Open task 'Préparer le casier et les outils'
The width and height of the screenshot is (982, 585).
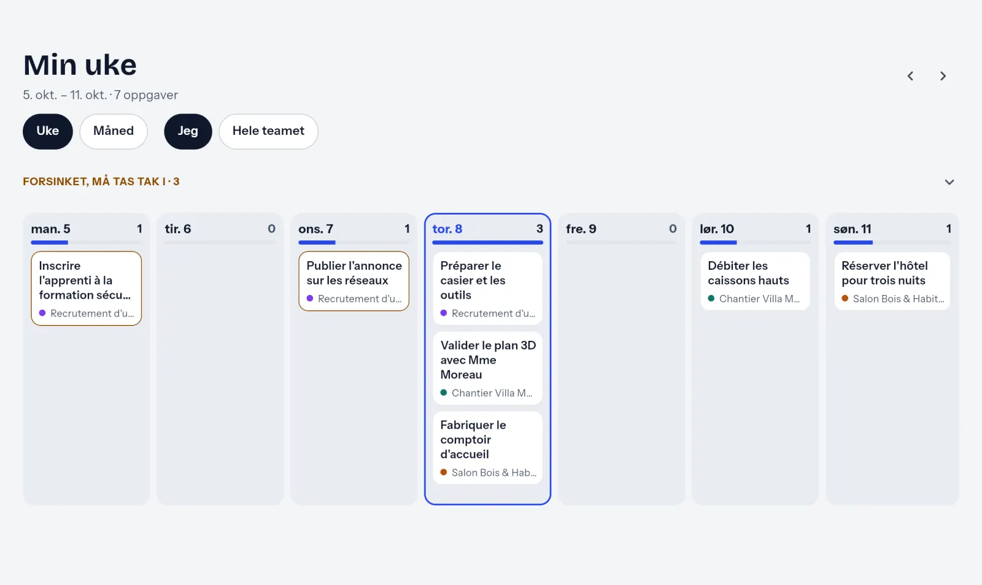click(488, 288)
